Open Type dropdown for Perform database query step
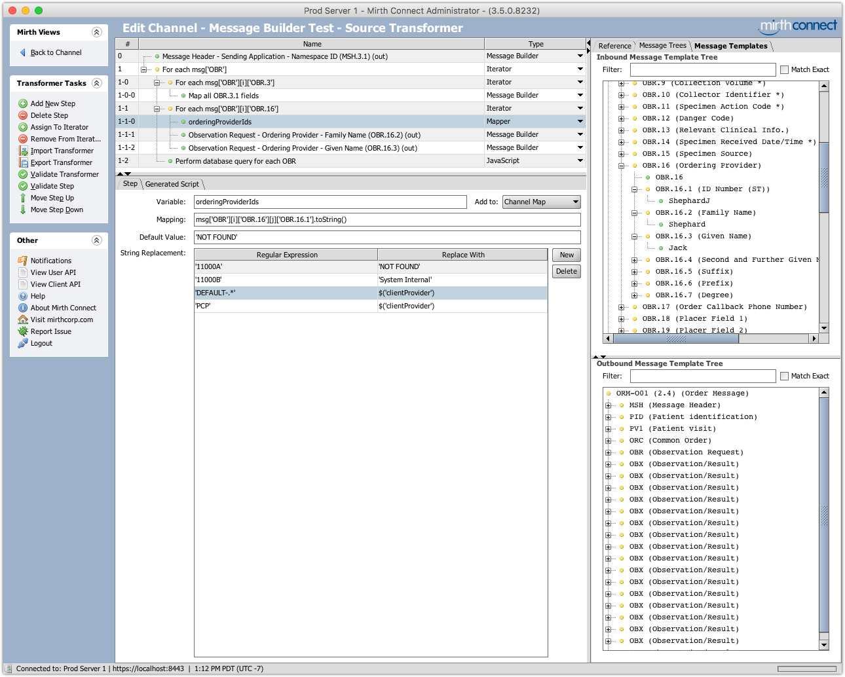845x677 pixels. point(580,160)
